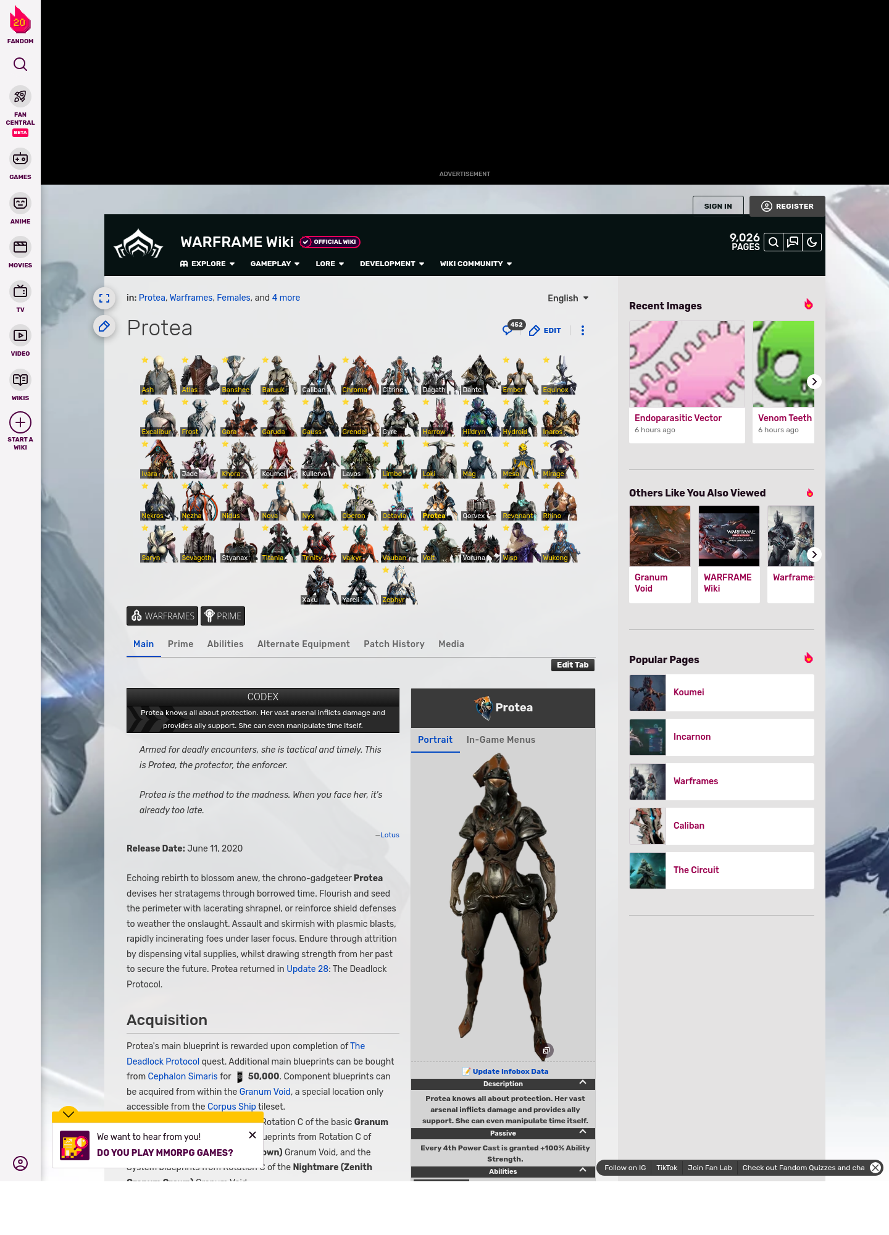Click the WARFRAMES navigation button

pyautogui.click(x=162, y=616)
